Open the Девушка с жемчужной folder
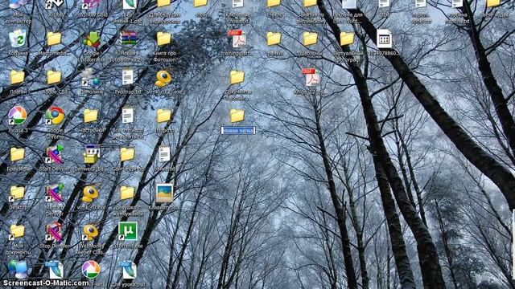515x289 pixels. coord(127,193)
